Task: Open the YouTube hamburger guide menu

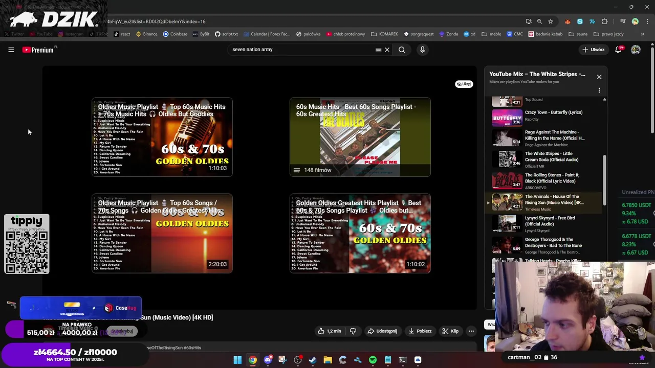Action: (11, 50)
